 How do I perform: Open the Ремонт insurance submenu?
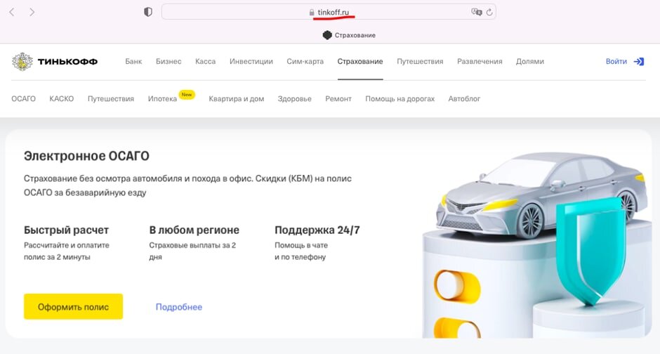(338, 99)
